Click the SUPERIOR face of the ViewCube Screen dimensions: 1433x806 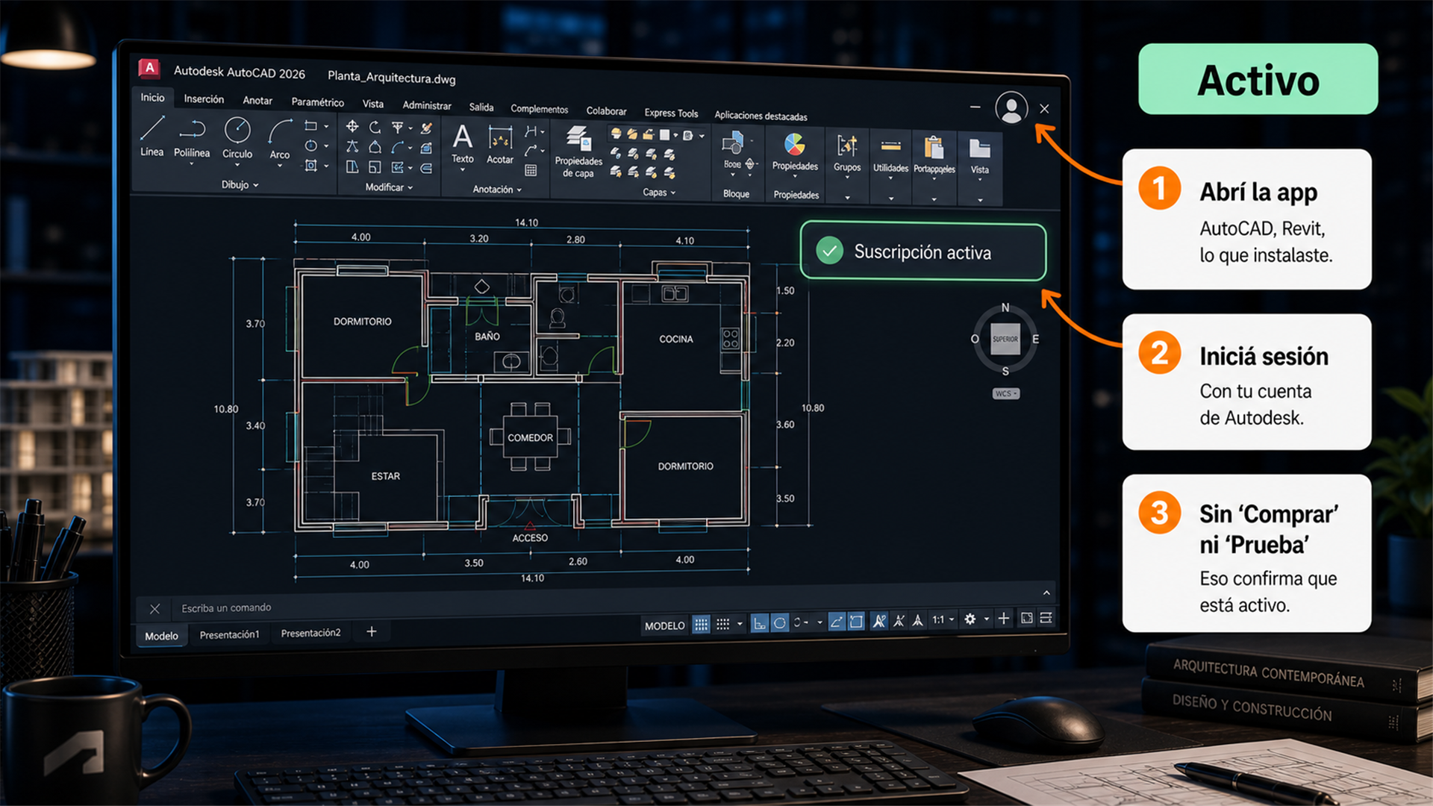click(1005, 339)
